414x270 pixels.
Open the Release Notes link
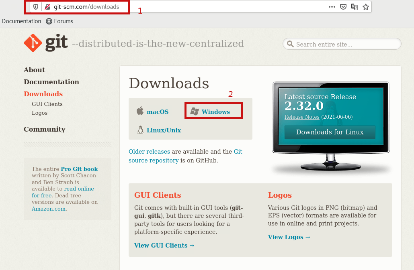[x=302, y=117]
